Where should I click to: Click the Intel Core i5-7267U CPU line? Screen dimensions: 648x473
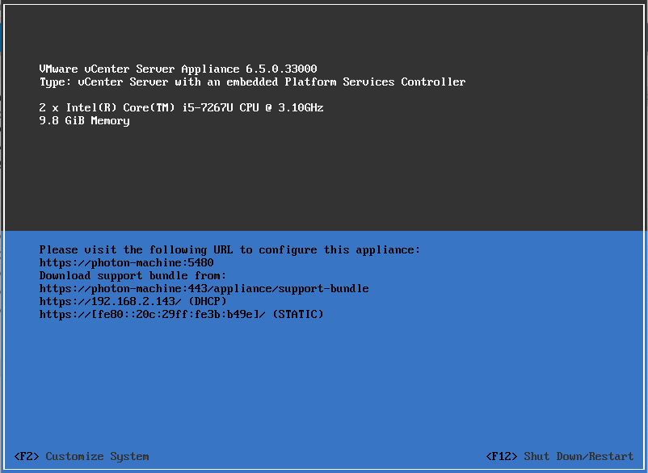point(181,108)
